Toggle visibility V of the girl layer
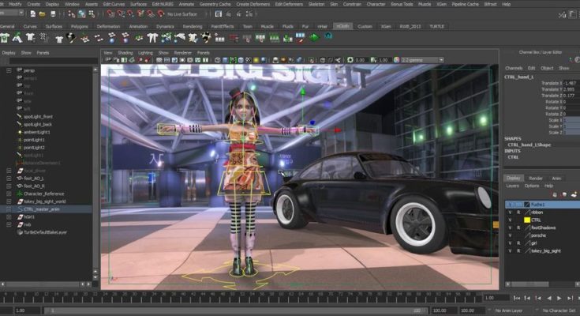This screenshot has height=316, width=580. point(510,243)
